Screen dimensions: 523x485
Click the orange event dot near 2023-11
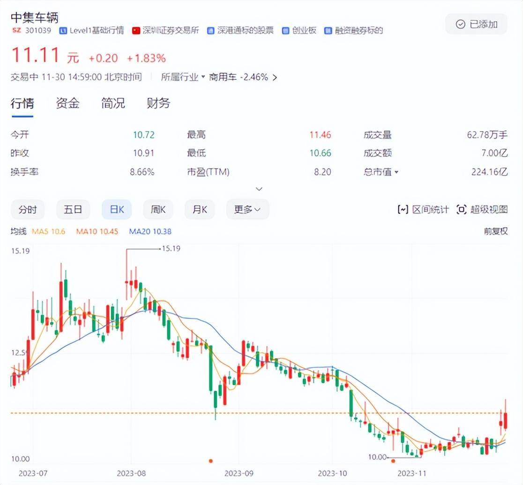[393, 461]
